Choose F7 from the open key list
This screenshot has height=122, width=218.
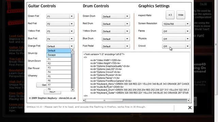pyautogui.click(x=59, y=85)
